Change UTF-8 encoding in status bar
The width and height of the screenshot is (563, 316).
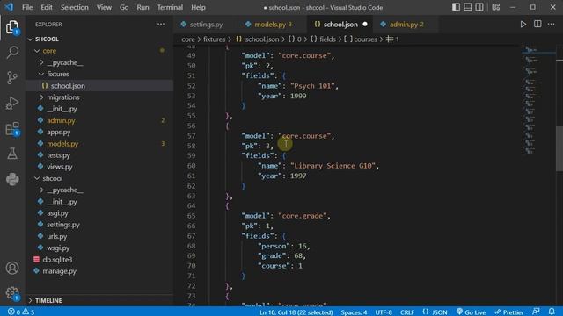click(384, 312)
